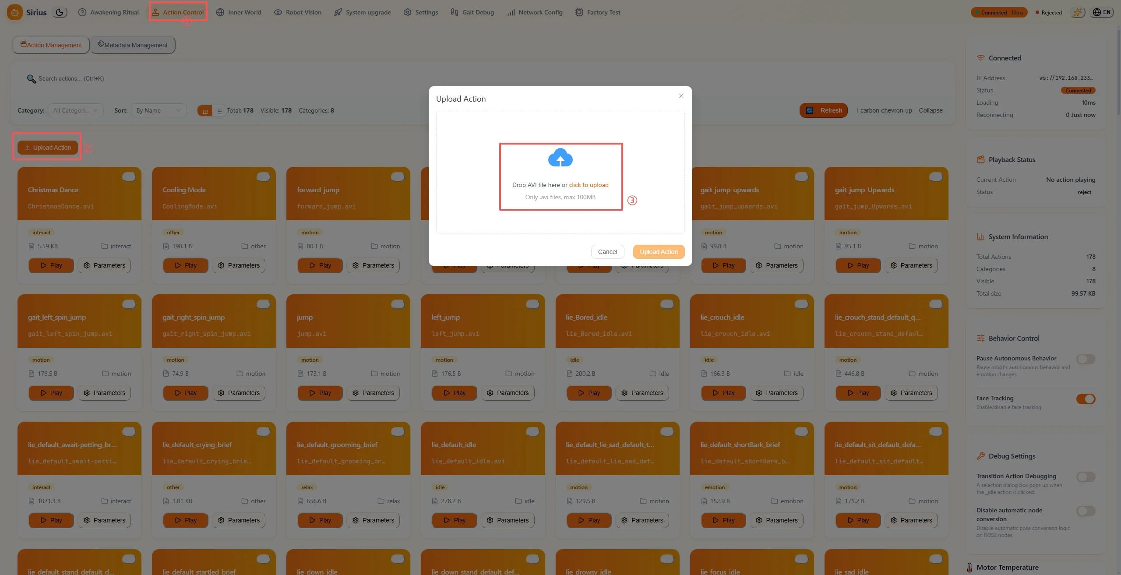The height and width of the screenshot is (575, 1121).
Task: Click the wifi icon in the Connected panel
Action: coord(981,58)
